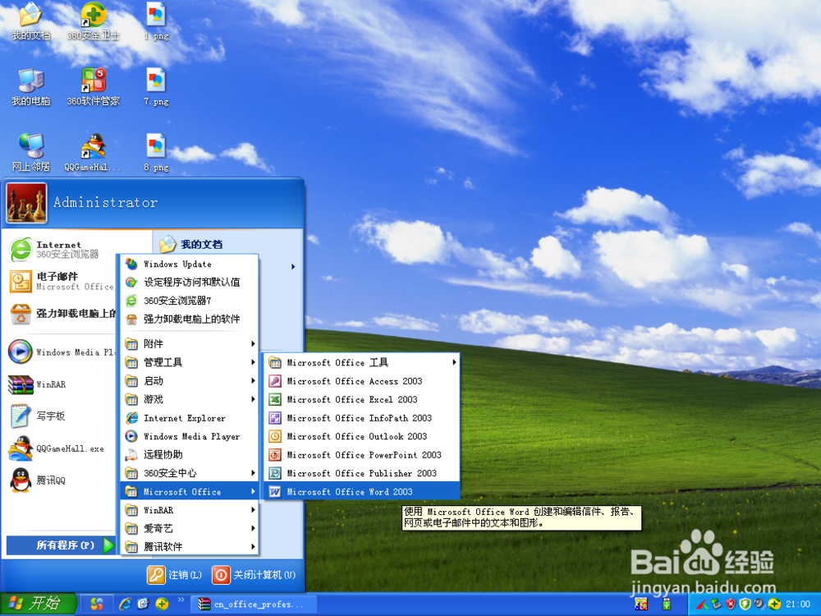
Task: Launch QQGameHall.exe from start menu
Action: click(x=60, y=448)
